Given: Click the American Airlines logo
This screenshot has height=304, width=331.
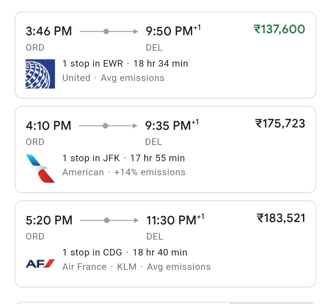Looking at the screenshot, I should coord(40,168).
